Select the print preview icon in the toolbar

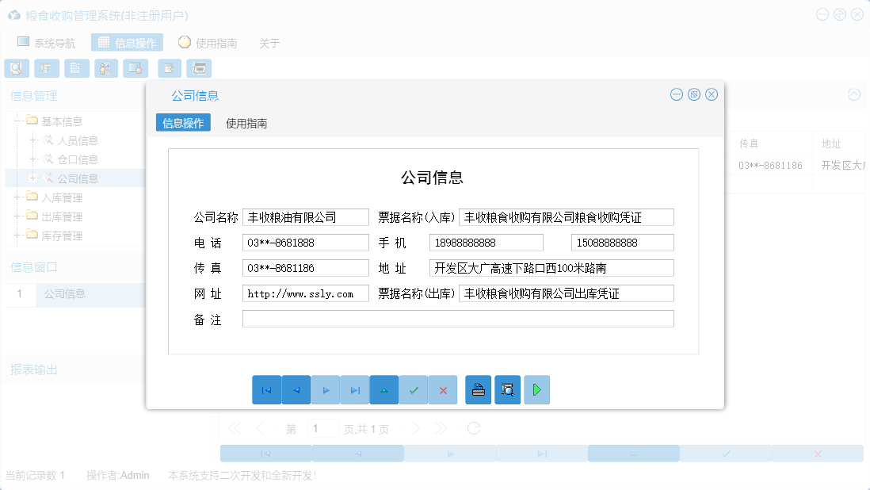coord(16,68)
